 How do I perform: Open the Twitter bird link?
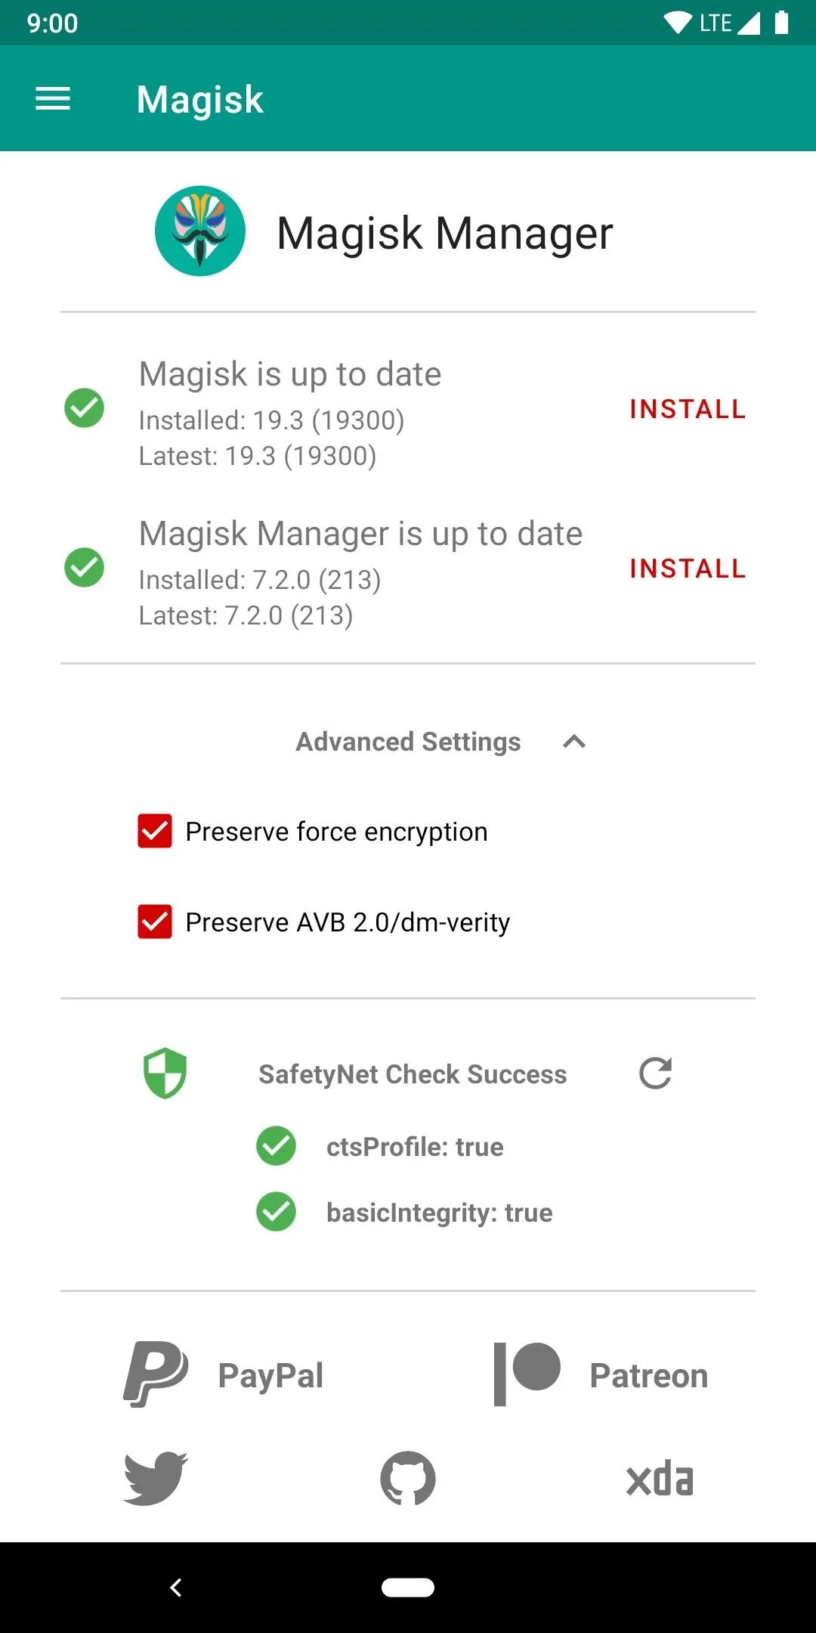[156, 1478]
